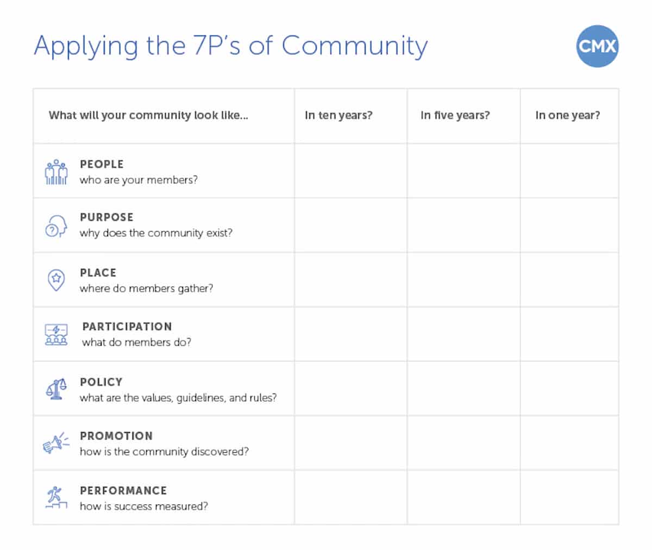Click the People cell under ten years

(350, 171)
